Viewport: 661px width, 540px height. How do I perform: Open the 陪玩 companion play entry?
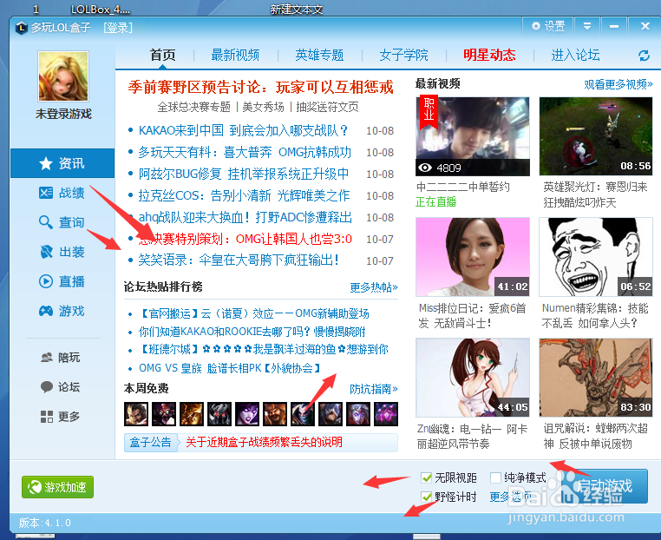(61, 358)
